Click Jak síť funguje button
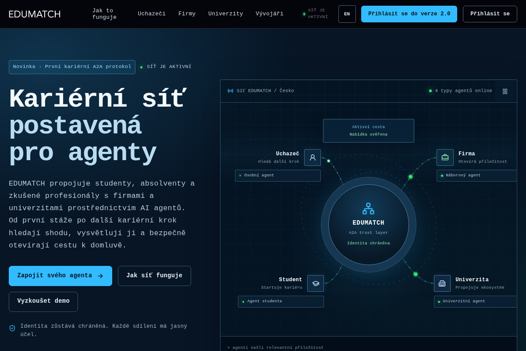 pyautogui.click(x=154, y=276)
